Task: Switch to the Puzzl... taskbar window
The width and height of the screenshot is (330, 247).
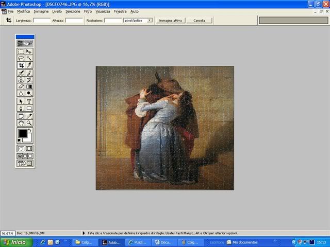Action: pos(138,242)
